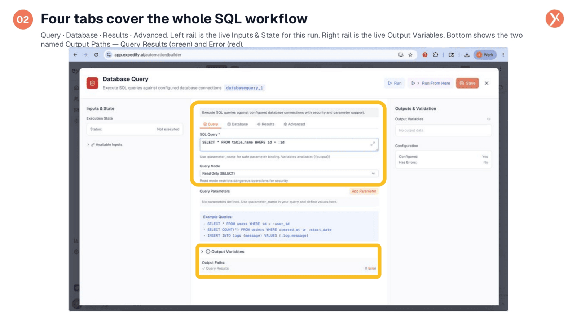Click the tab search icon in browser toolbar
577x324 pixels.
[x=451, y=55]
